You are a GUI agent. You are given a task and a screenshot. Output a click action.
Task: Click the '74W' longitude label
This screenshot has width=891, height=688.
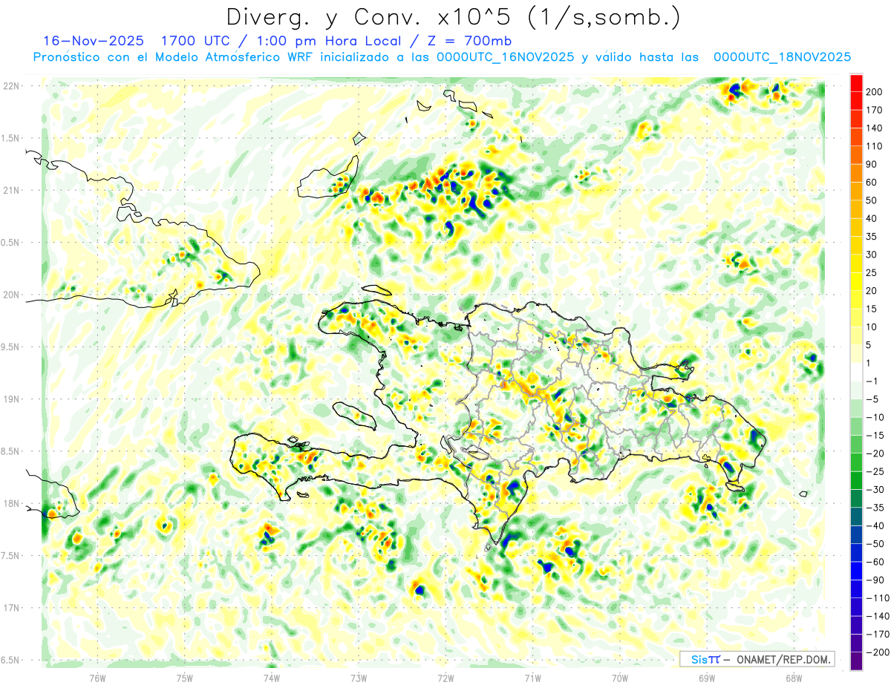point(272,678)
